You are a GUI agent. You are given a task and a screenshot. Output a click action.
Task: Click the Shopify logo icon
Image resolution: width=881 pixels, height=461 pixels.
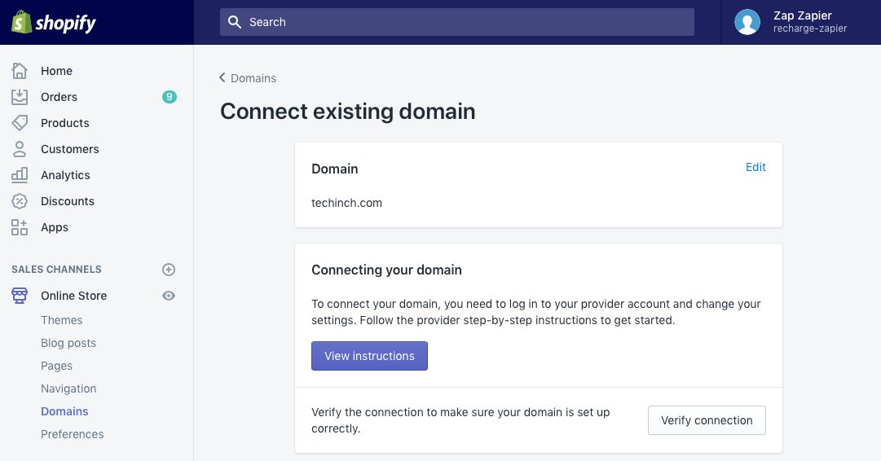pyautogui.click(x=21, y=22)
